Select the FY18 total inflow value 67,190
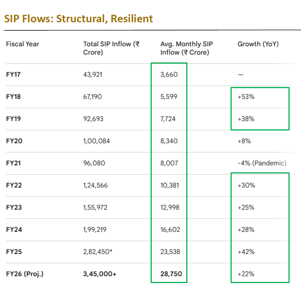Screen dimensions: 301x290 tap(92, 96)
